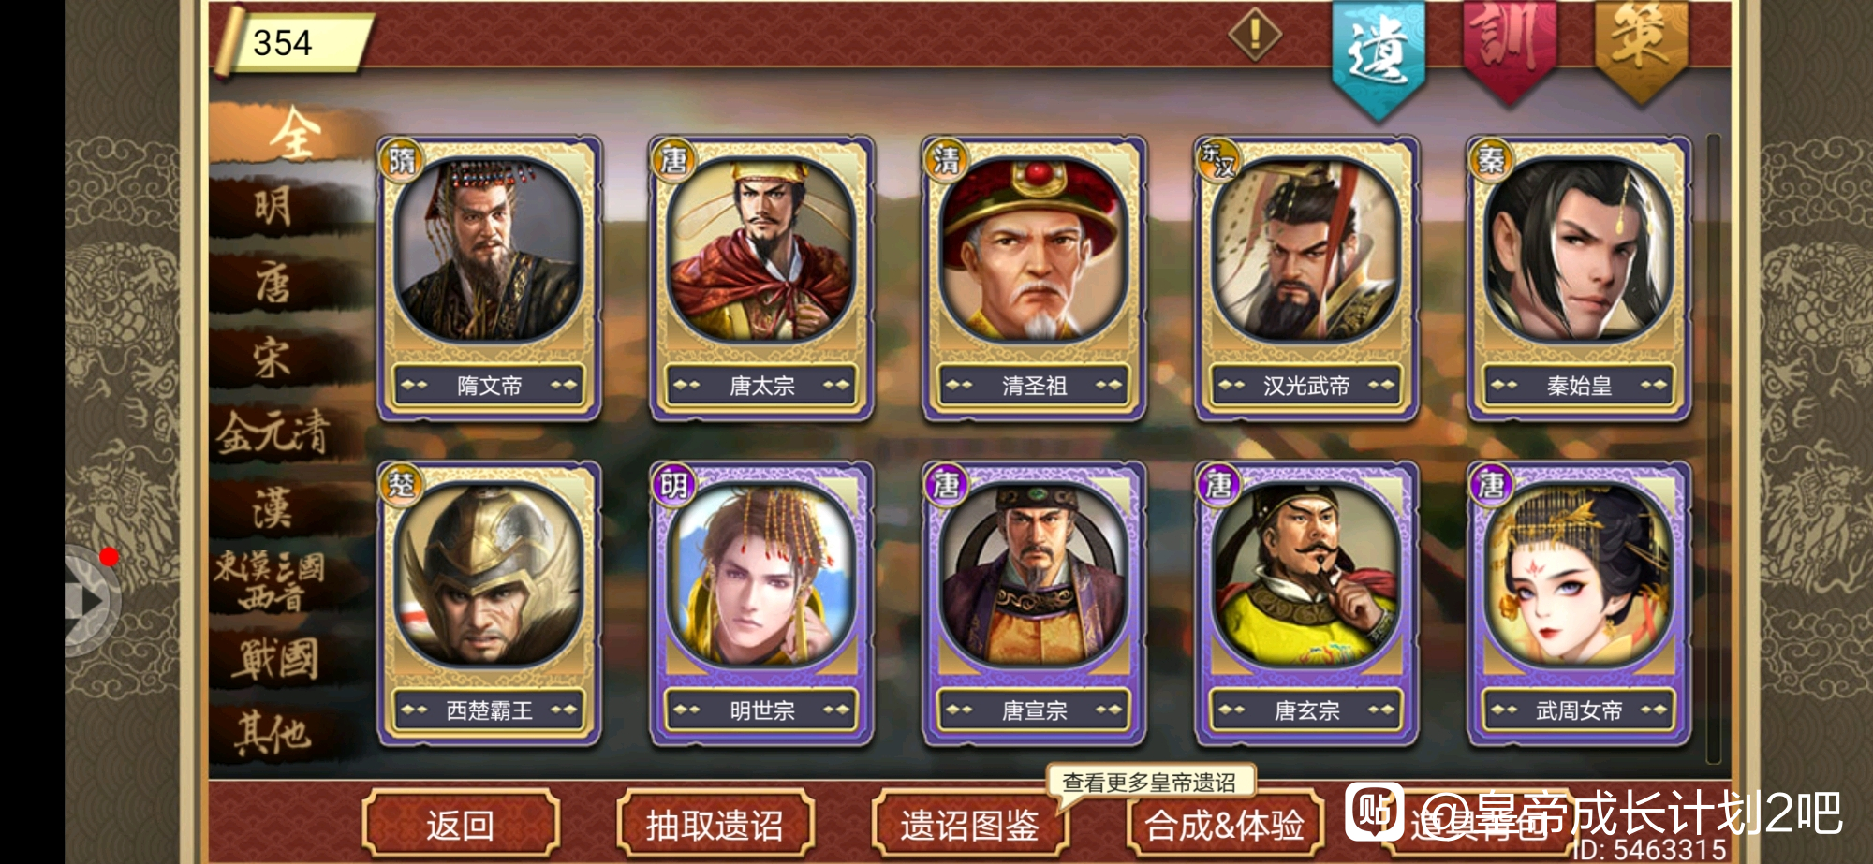
Task: Filter by 全 (all) dynasty tab
Action: click(292, 134)
